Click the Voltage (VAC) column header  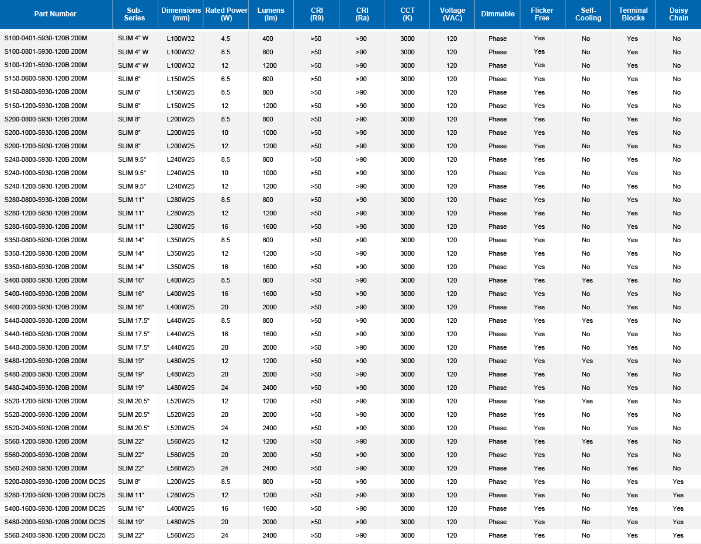click(x=452, y=14)
